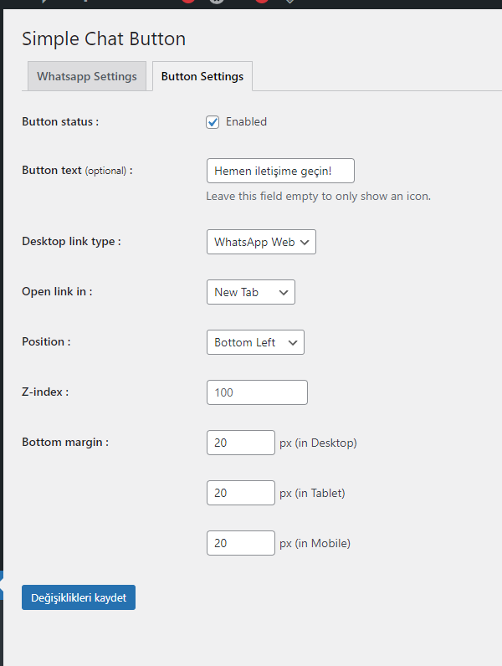The image size is (502, 666).
Task: Focus the Button text input field
Action: point(280,171)
